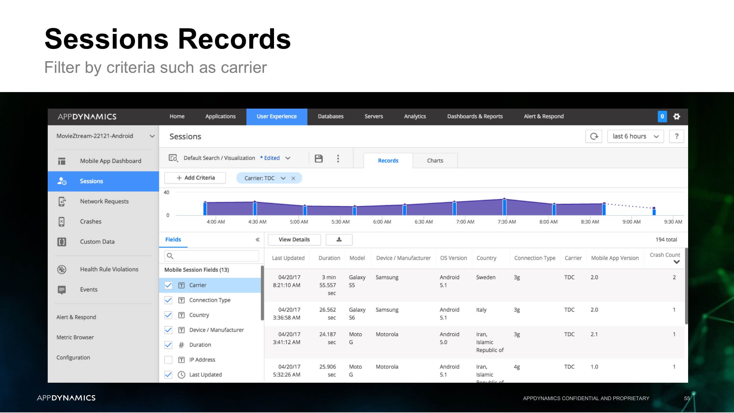Click the blue chart bar at 4:00 AM
The width and height of the screenshot is (734, 413).
[205, 208]
